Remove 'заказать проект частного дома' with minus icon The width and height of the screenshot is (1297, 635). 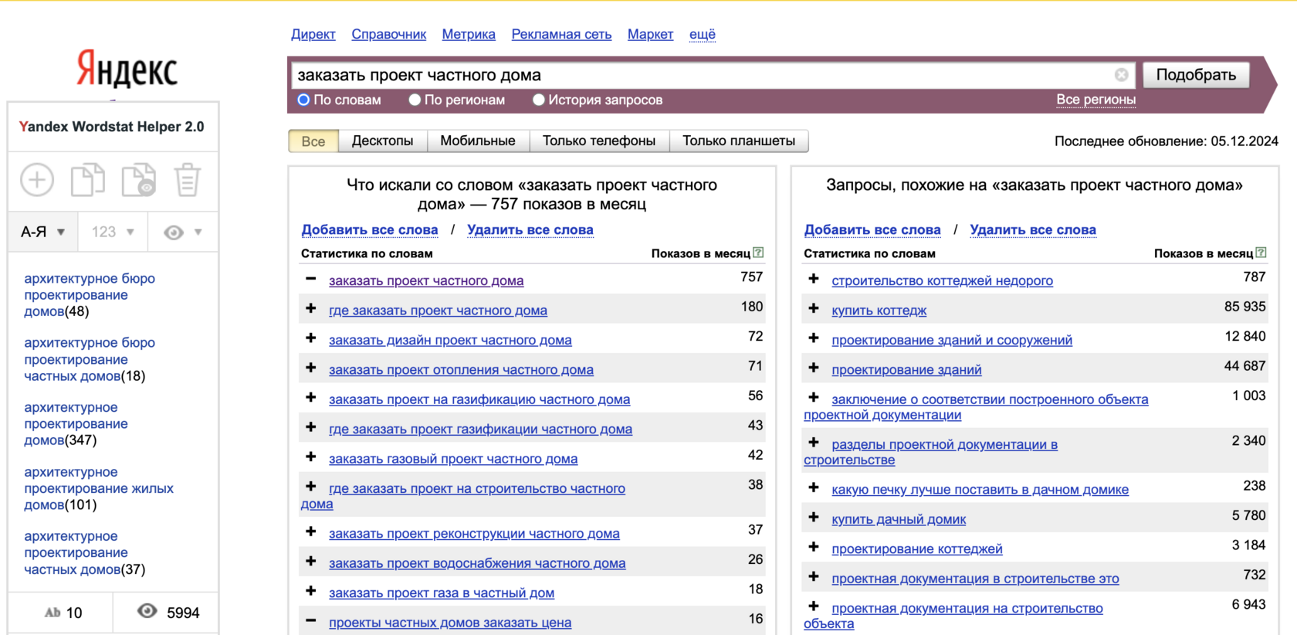pos(310,279)
